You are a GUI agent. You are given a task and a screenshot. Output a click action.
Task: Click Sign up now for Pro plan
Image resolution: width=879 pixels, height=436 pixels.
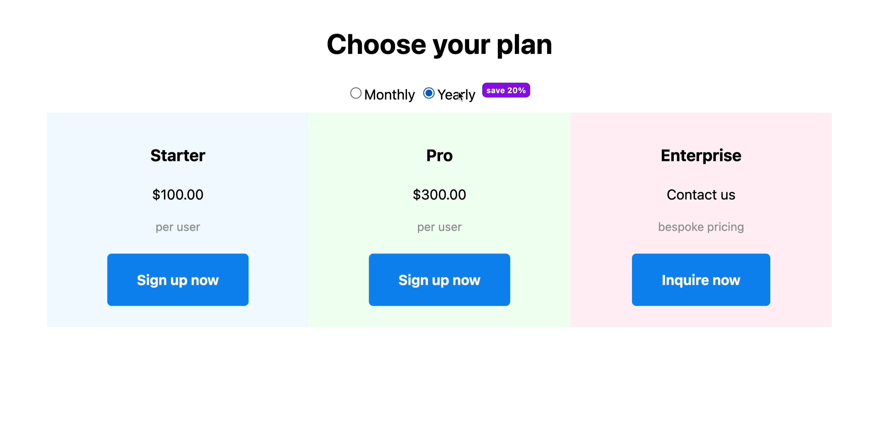pos(439,280)
